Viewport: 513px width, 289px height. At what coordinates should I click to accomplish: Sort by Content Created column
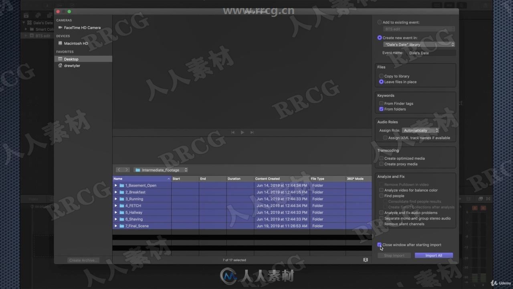point(282,179)
